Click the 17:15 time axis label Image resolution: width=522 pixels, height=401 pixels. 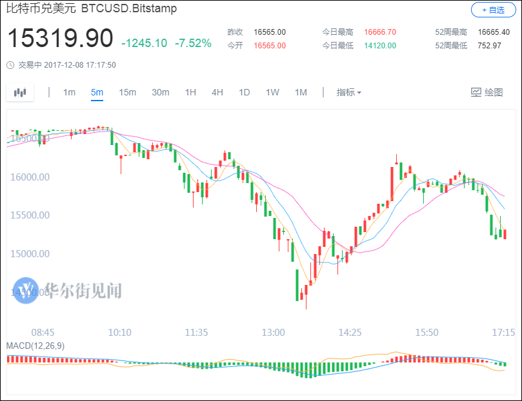click(x=503, y=333)
